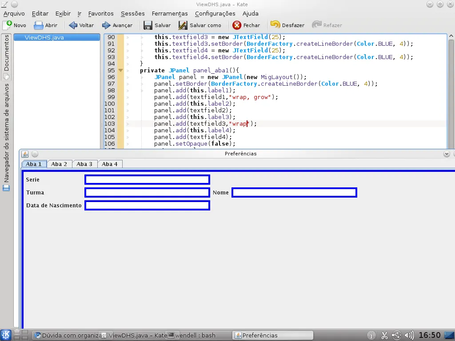Select ViewDHS.java in the documents list
455x341 pixels.
click(44, 38)
